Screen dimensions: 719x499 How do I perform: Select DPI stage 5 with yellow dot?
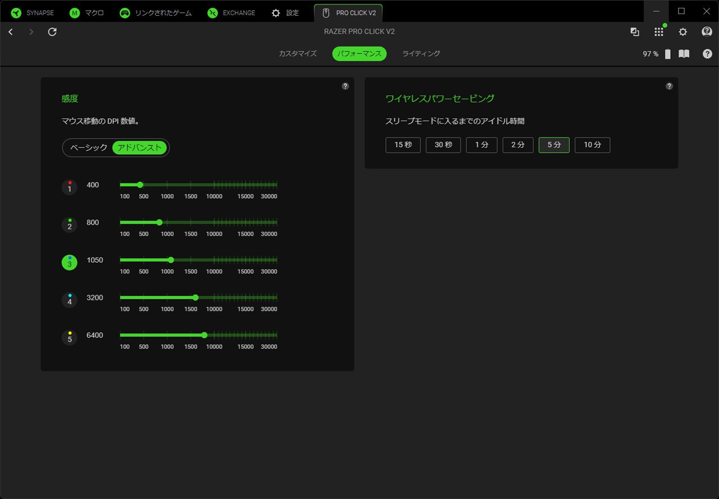click(x=70, y=337)
